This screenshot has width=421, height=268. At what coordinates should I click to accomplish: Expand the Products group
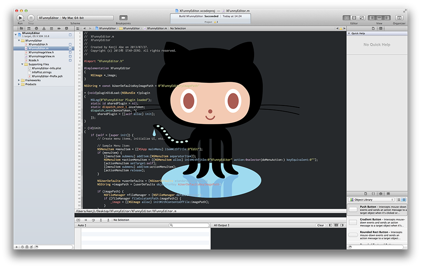click(19, 85)
